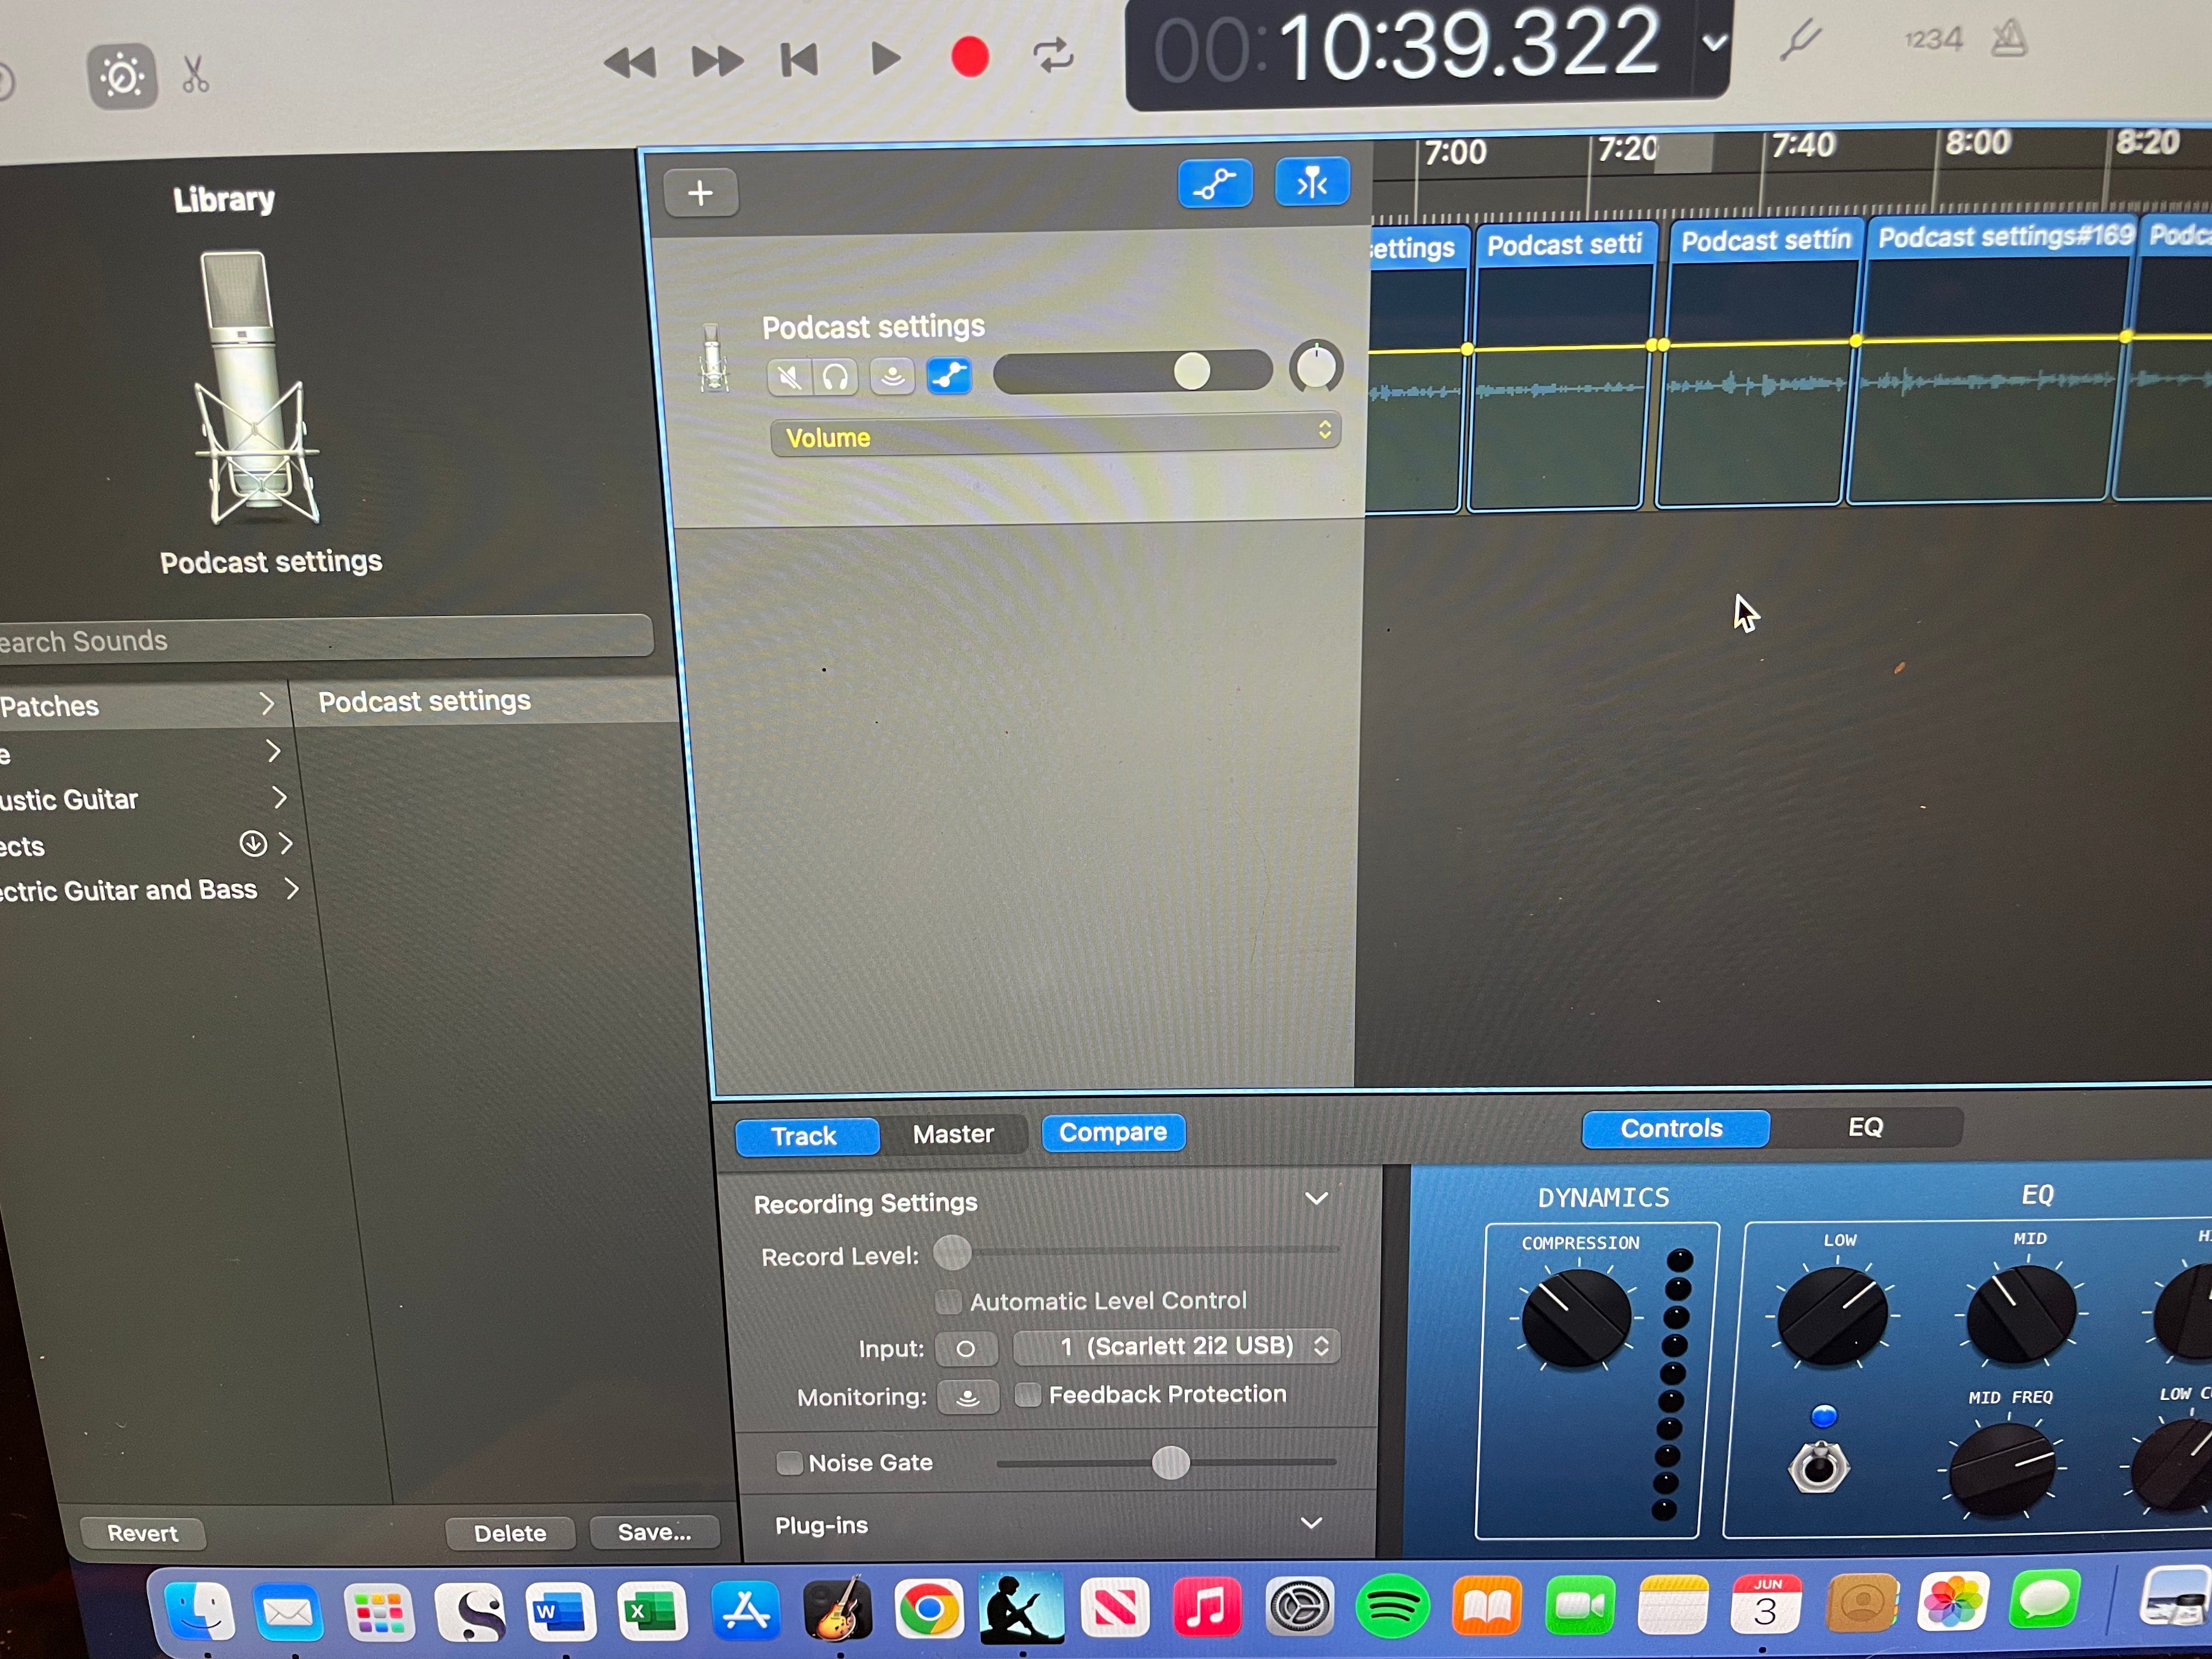This screenshot has width=2212, height=1659.
Task: Switch to the EQ tab
Action: (1865, 1127)
